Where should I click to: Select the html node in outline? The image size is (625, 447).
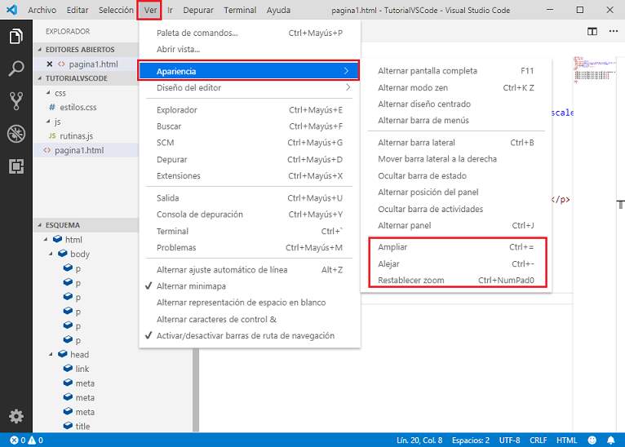click(73, 240)
